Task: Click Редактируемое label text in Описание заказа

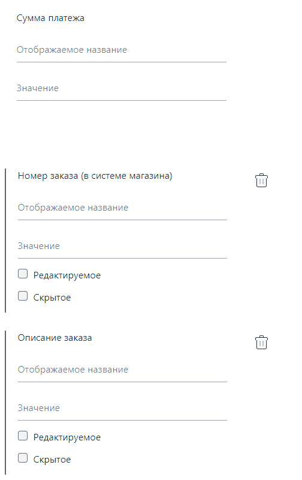Action: (x=67, y=437)
